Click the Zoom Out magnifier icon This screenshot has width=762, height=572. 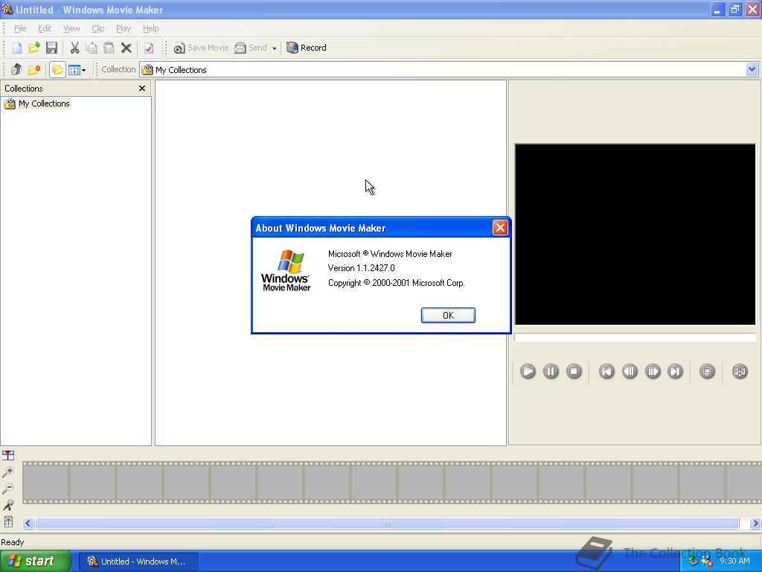coord(8,489)
